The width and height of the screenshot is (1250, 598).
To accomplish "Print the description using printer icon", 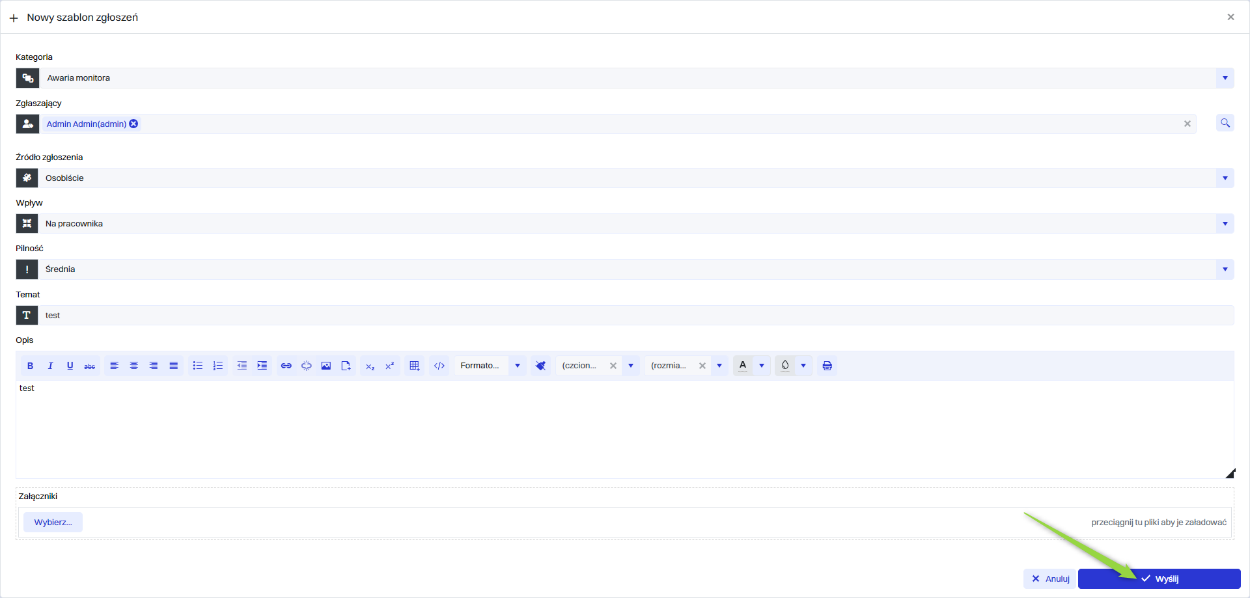I will pos(827,366).
